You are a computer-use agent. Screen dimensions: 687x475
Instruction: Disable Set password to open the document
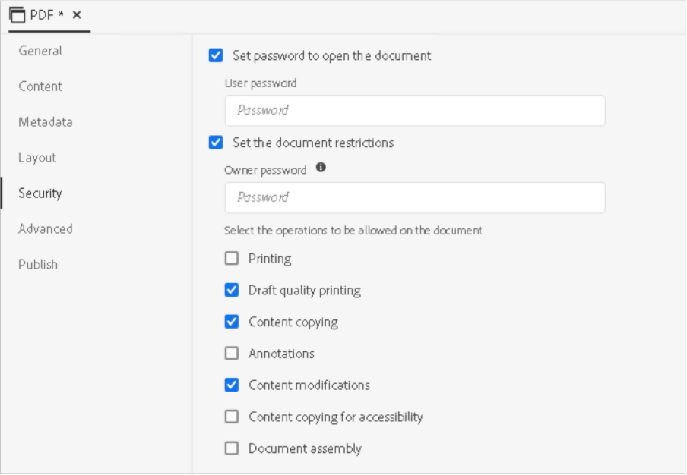[216, 55]
